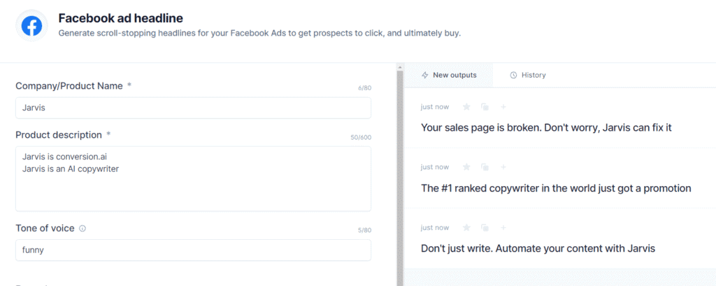Click the vertical scrollbar of the form panel
This screenshot has height=286, width=716.
click(x=400, y=178)
